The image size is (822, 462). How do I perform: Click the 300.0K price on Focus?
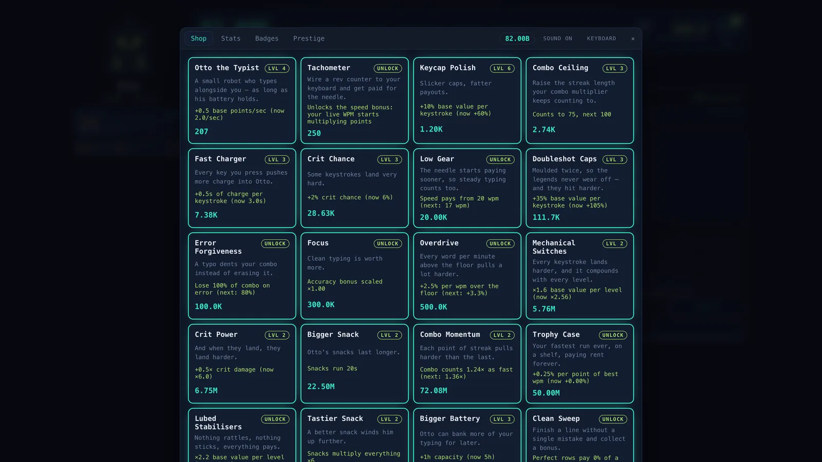click(x=321, y=305)
